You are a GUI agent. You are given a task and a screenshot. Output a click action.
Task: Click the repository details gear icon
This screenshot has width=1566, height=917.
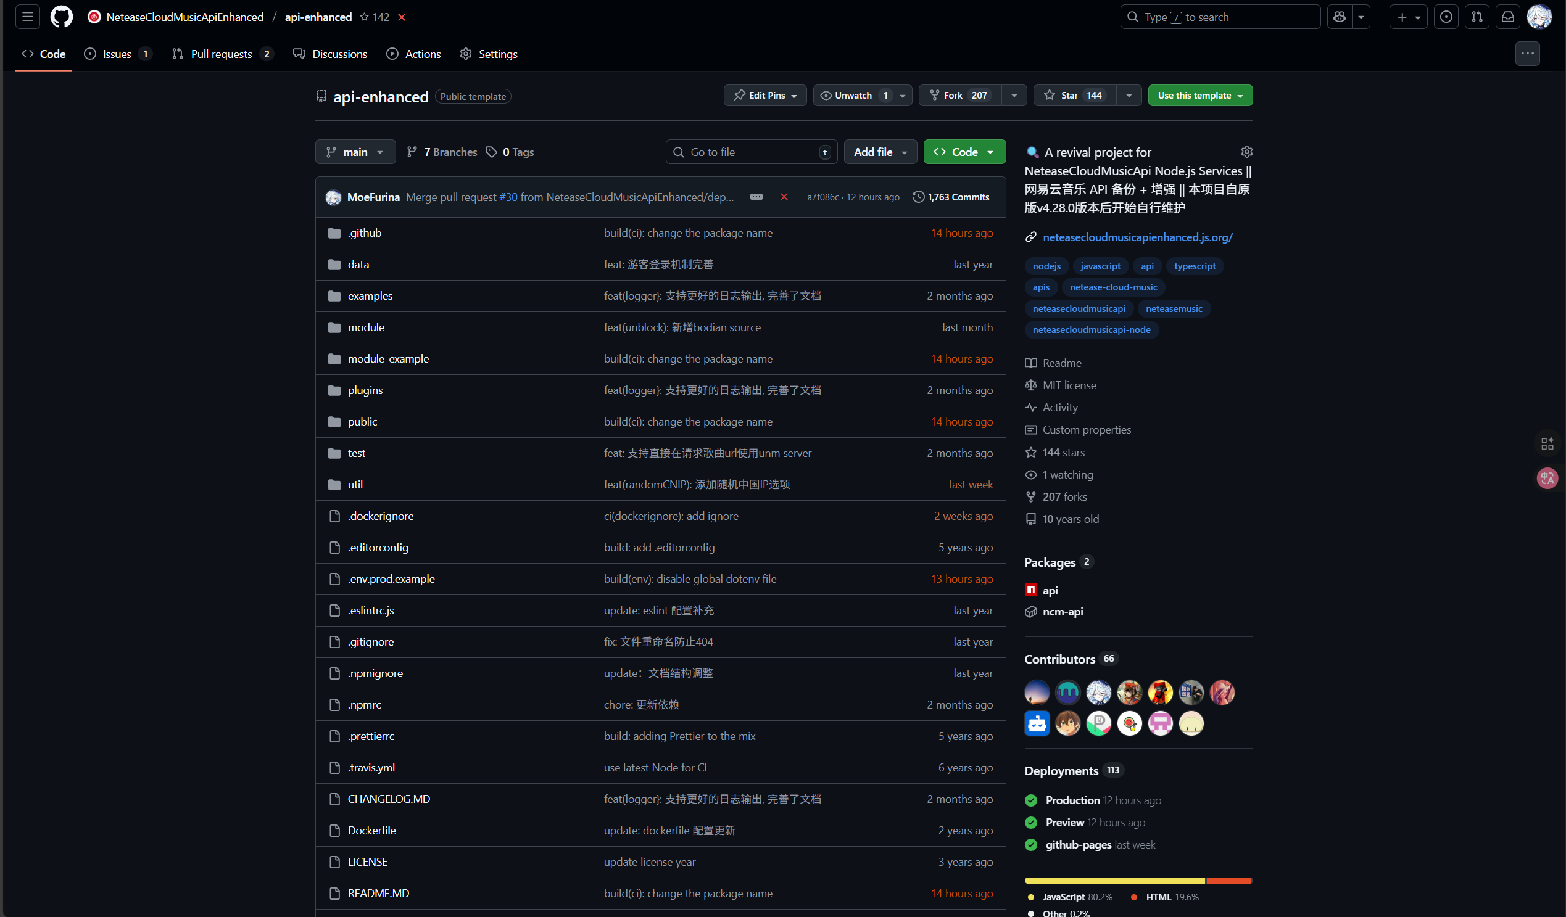1246,152
